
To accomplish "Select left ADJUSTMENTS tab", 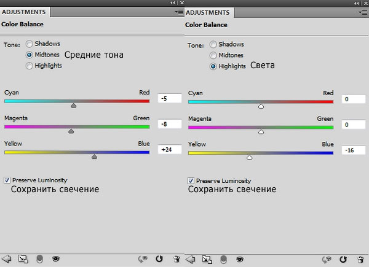I will point(24,12).
